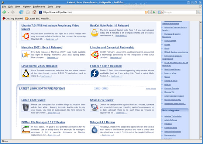This screenshot has height=144, width=203.
Task: Open the History menu
Action: [x=27, y=7]
